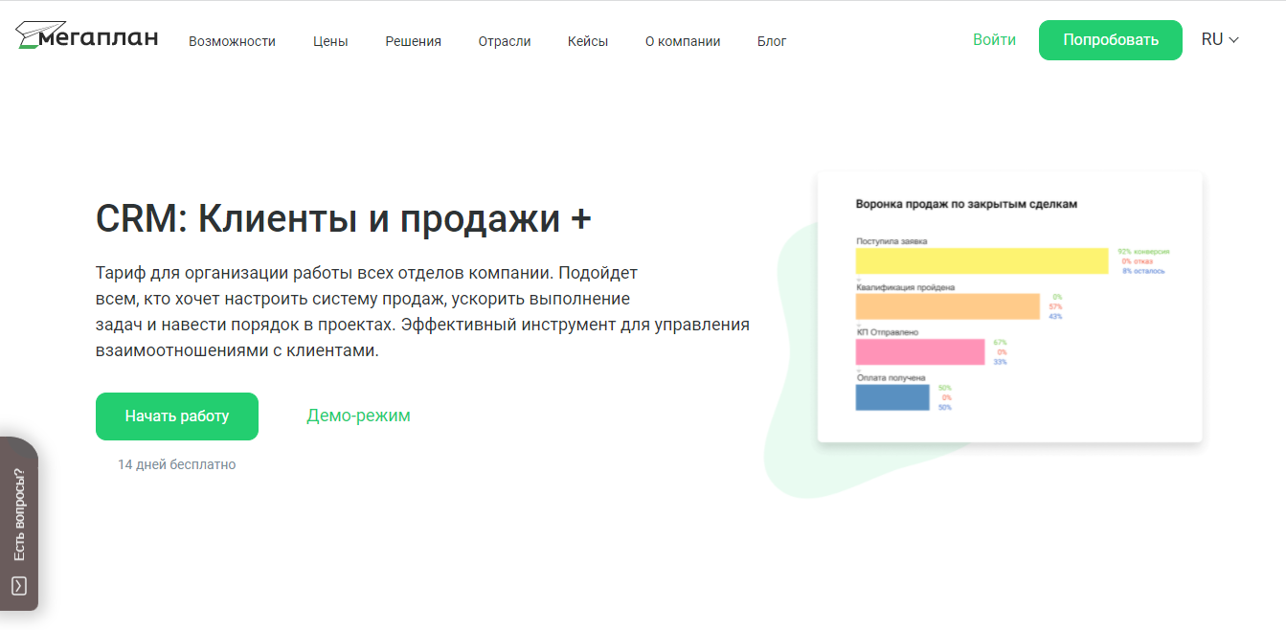Open the RU language dropdown
This screenshot has height=630, width=1286.
[x=1220, y=39]
